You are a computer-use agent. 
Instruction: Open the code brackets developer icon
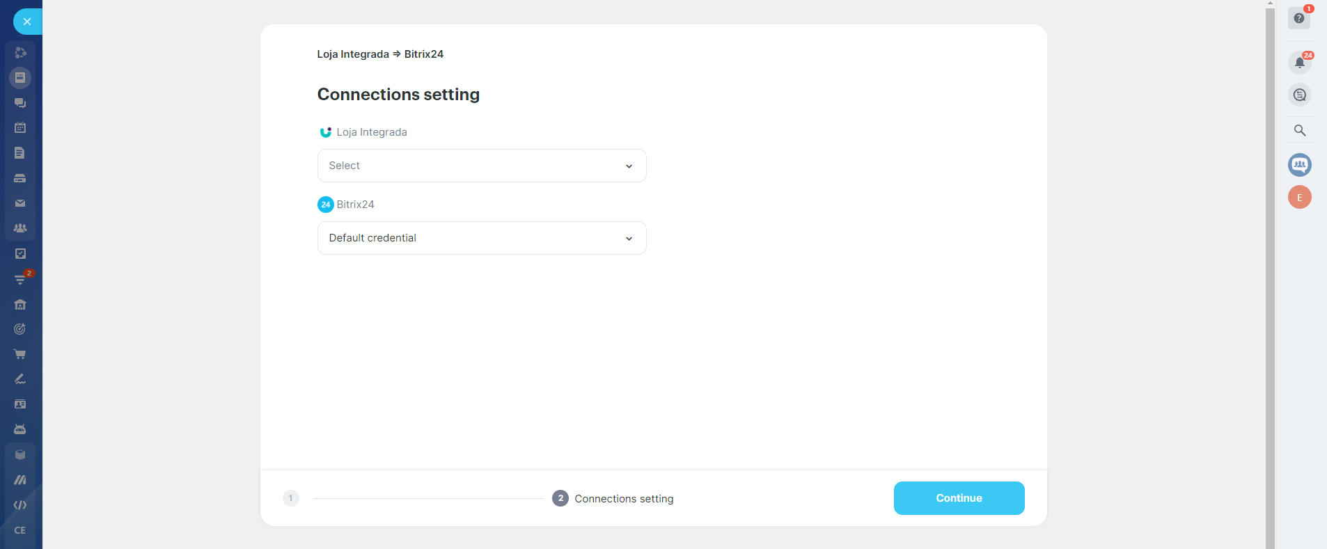pyautogui.click(x=20, y=505)
